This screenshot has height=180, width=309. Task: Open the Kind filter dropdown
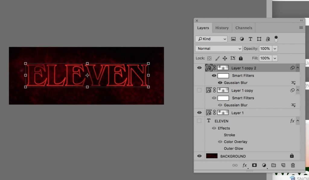click(x=211, y=39)
